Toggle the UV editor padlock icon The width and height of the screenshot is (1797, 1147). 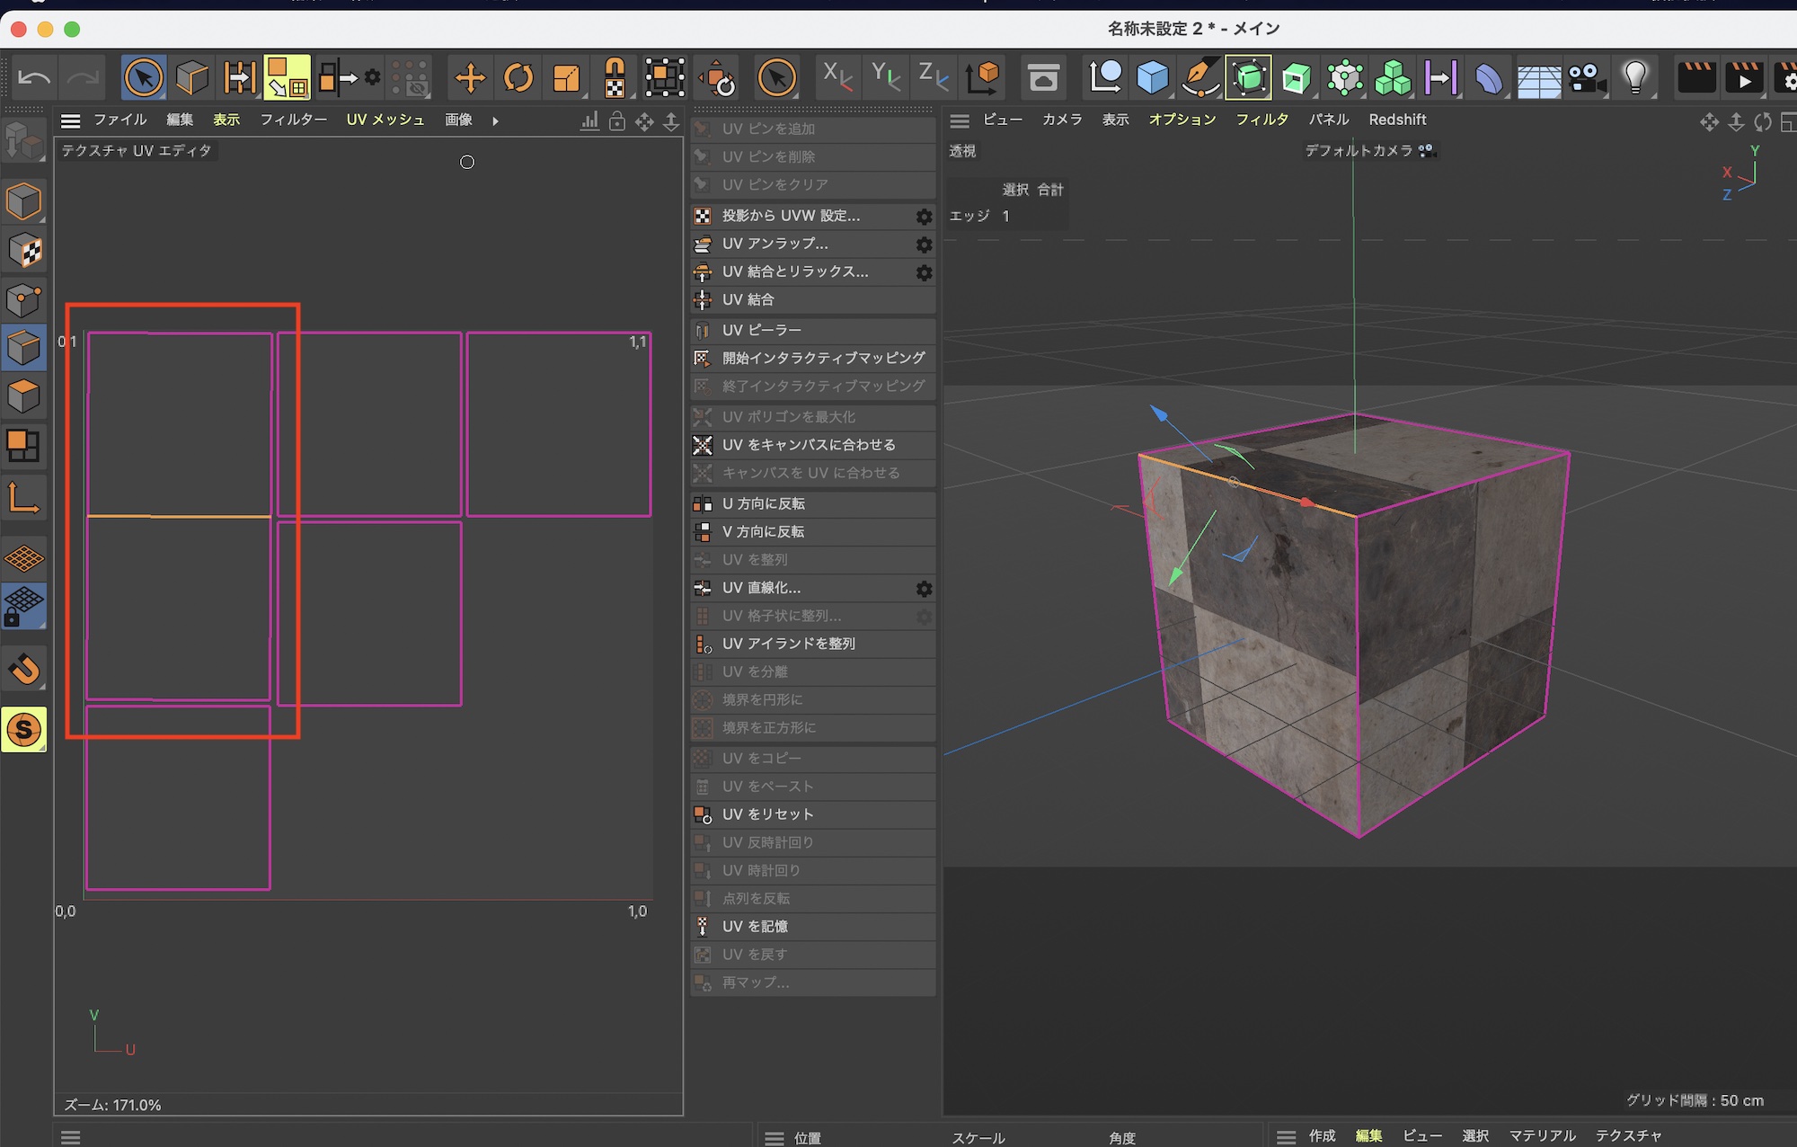(x=617, y=121)
